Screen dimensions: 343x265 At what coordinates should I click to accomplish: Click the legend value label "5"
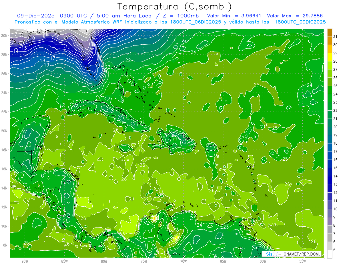[334, 250]
